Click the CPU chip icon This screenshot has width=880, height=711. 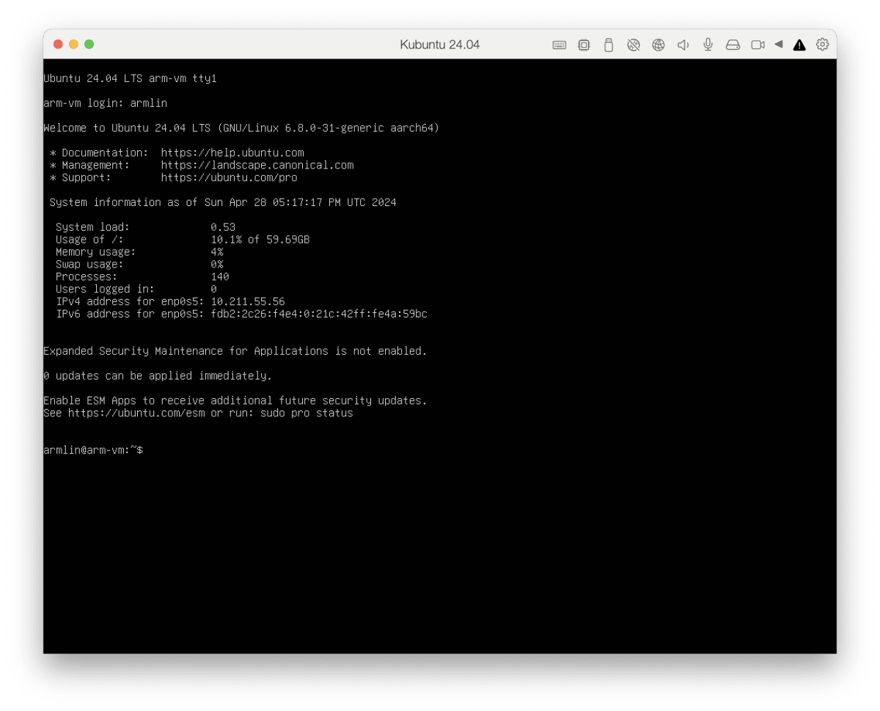click(x=584, y=45)
